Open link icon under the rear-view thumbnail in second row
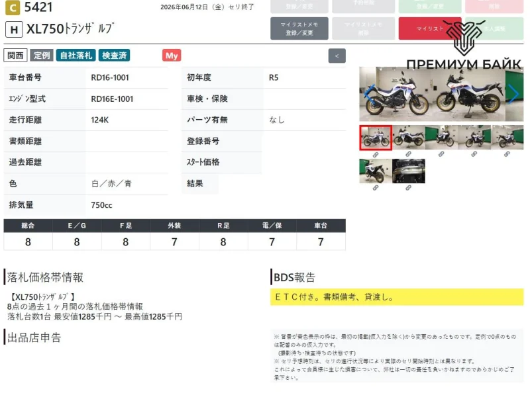 pyautogui.click(x=376, y=188)
